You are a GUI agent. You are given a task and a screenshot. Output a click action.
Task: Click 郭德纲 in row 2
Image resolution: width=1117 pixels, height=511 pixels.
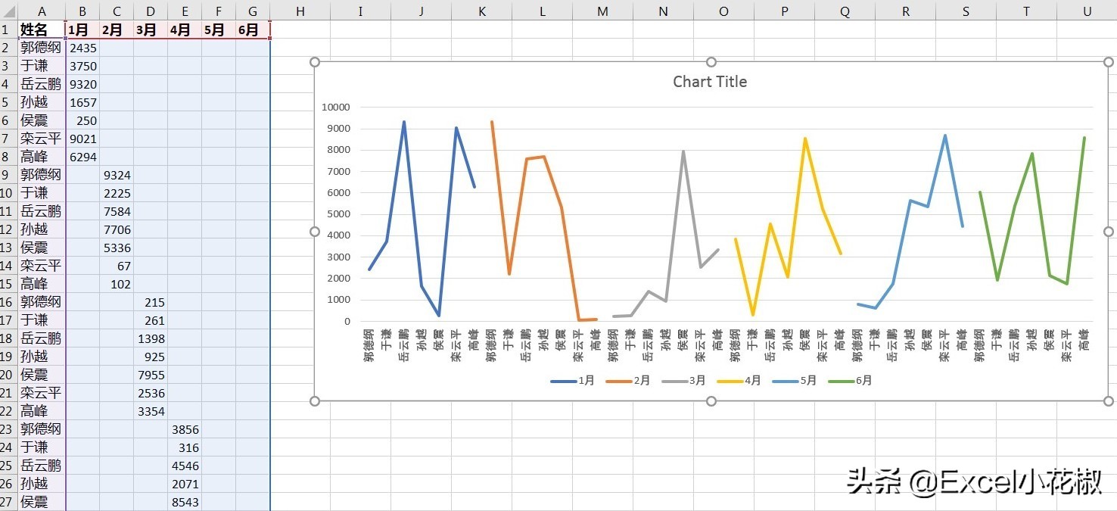click(x=42, y=48)
